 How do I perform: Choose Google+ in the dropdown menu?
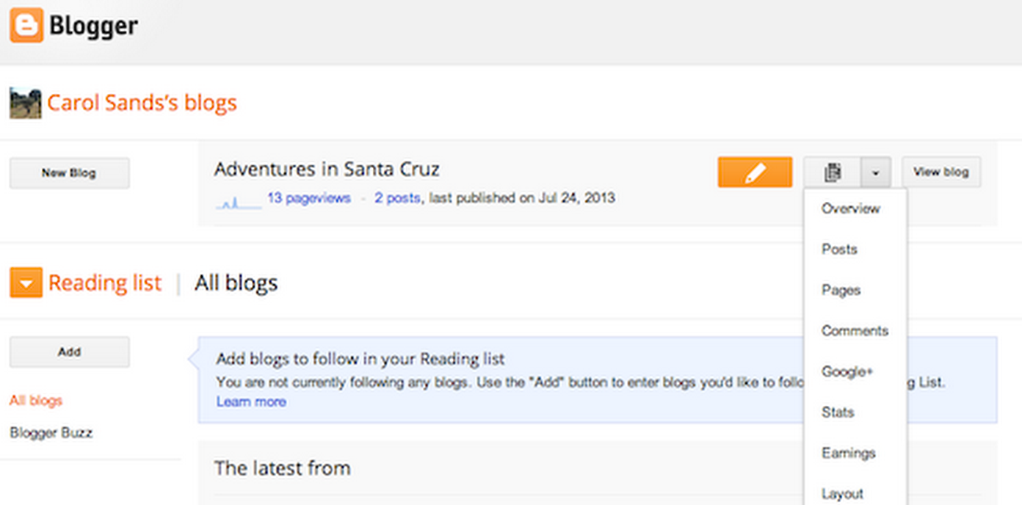847,371
